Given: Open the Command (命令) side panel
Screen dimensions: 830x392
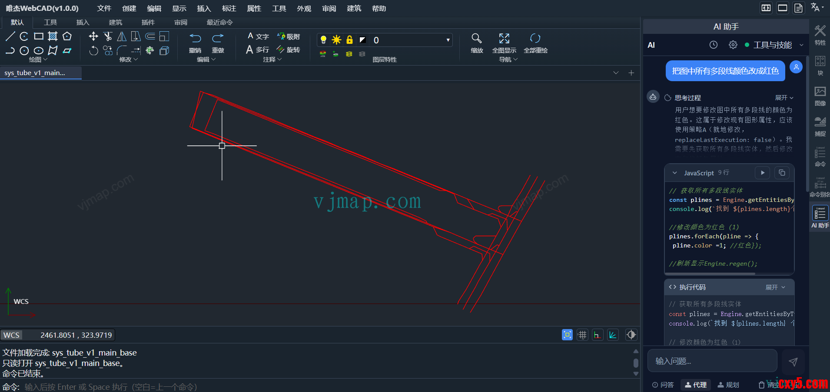Looking at the screenshot, I should coord(820,157).
